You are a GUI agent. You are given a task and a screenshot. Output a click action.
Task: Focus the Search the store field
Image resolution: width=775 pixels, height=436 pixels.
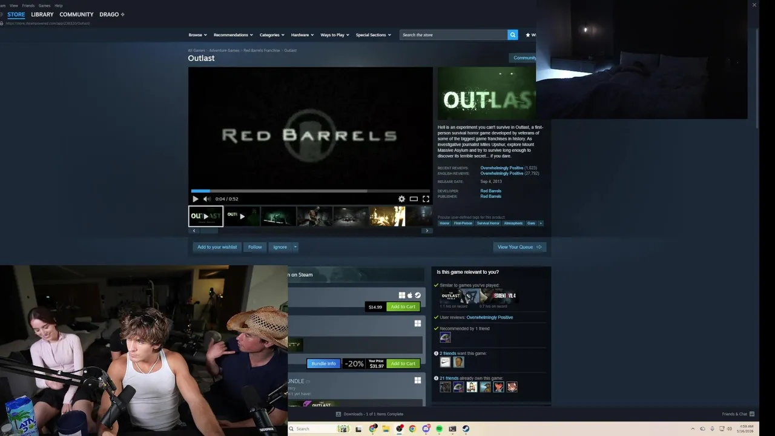point(453,35)
